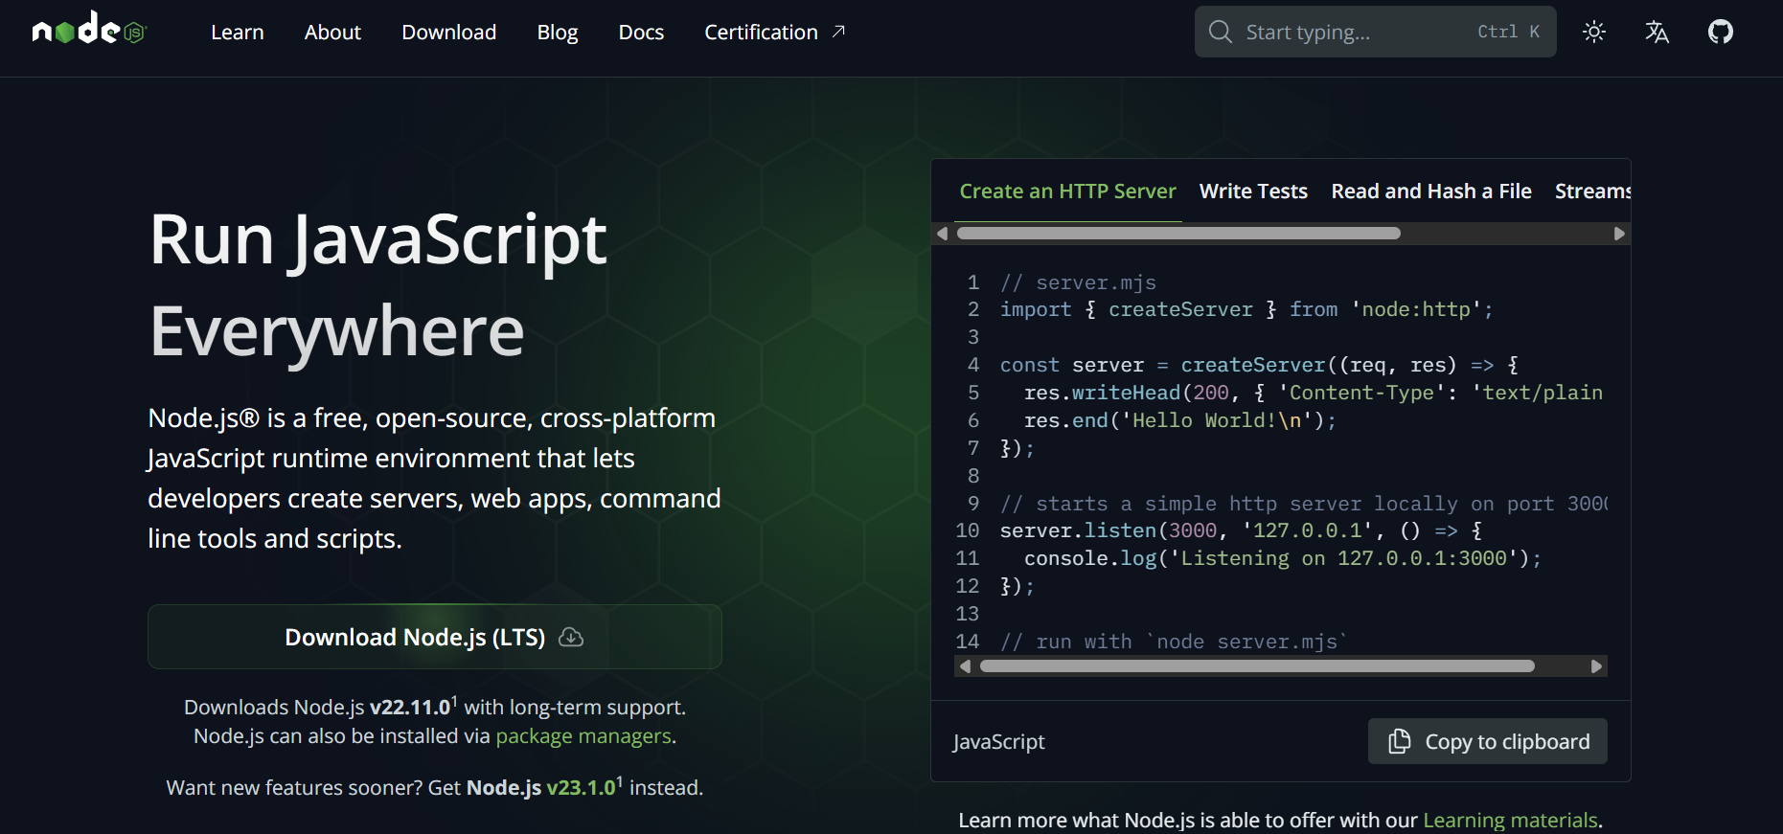This screenshot has width=1783, height=834.
Task: Select the Create an HTTP Server tab
Action: click(x=1067, y=192)
